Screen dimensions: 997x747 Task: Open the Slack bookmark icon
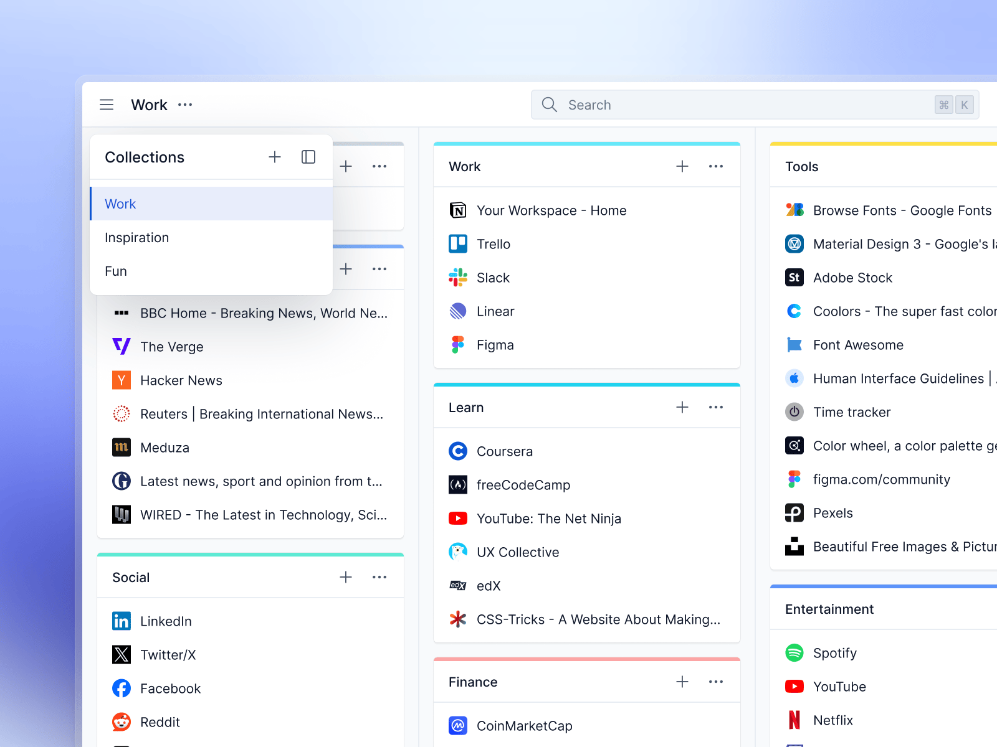click(x=458, y=278)
